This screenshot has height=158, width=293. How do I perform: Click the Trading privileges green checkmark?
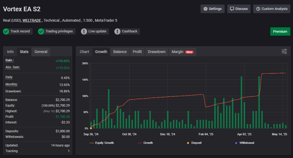coord(41,32)
